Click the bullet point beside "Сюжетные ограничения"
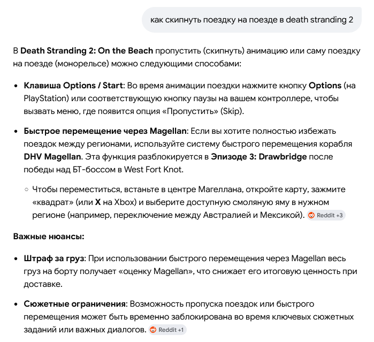Image resolution: width=374 pixels, height=342 pixels. pyautogui.click(x=16, y=304)
